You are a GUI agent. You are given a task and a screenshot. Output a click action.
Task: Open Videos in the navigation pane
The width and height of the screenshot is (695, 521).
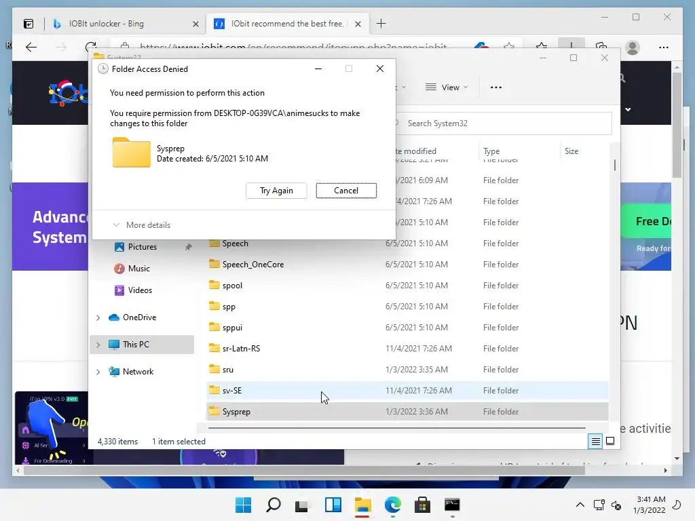coord(140,290)
